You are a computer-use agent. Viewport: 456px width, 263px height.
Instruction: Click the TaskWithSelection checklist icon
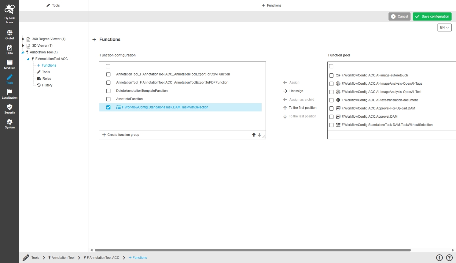coord(118,107)
